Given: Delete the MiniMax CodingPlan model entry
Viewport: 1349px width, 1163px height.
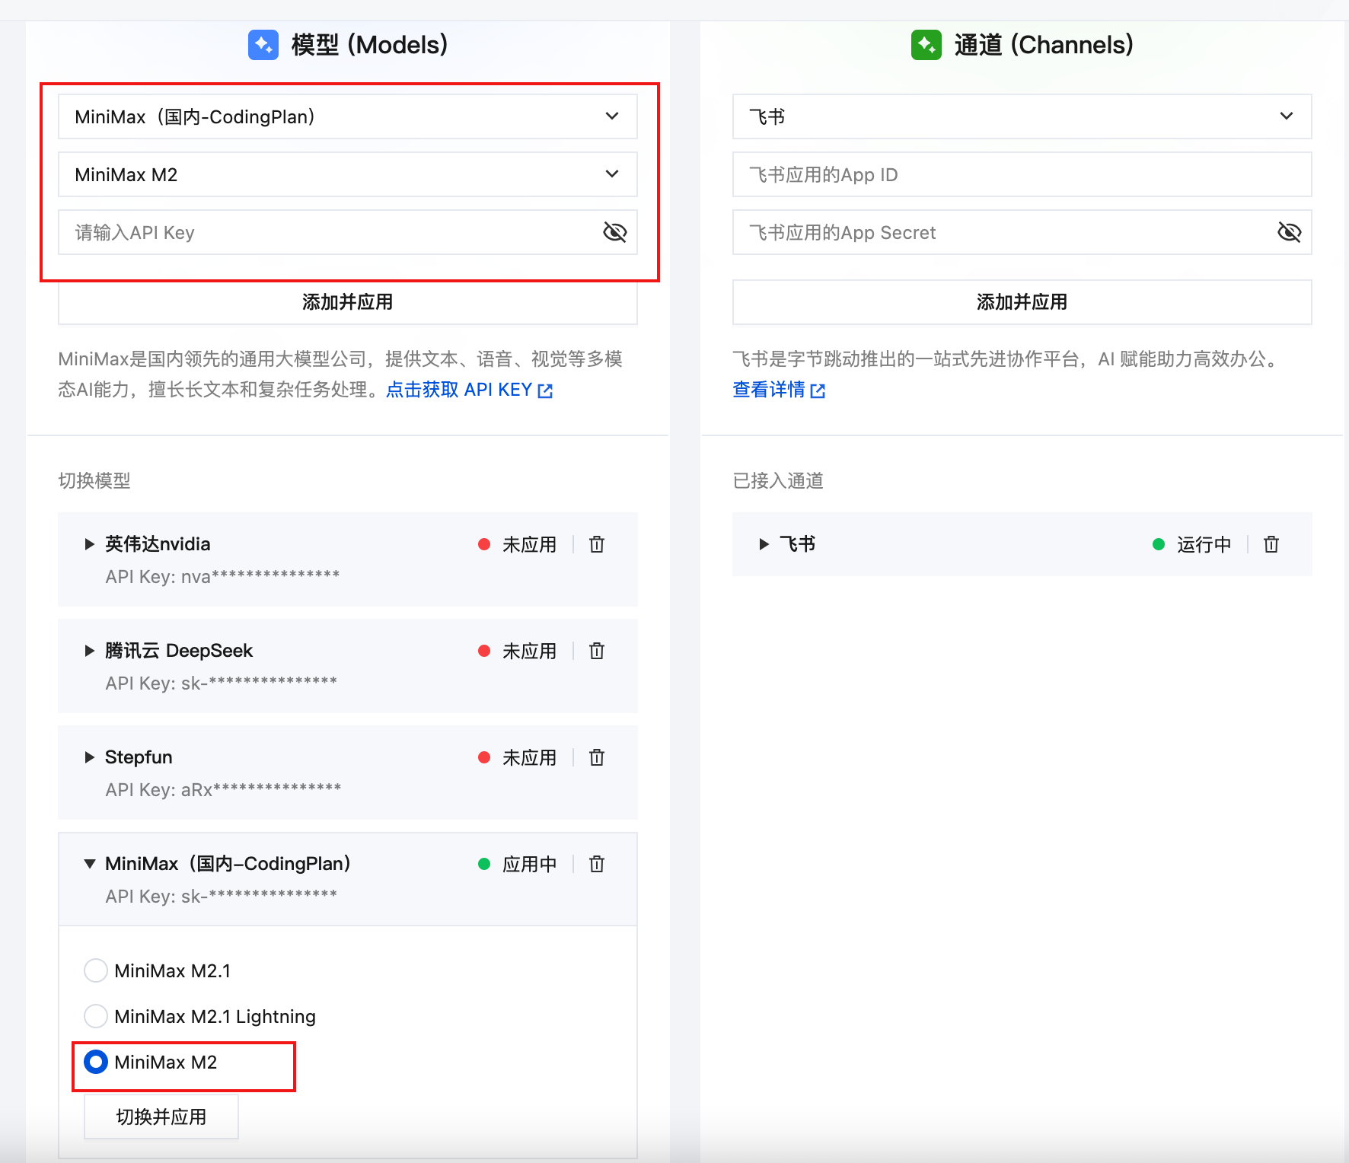Looking at the screenshot, I should [x=597, y=864].
